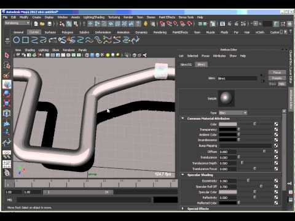Click the map button next to Color

[x=276, y=124]
